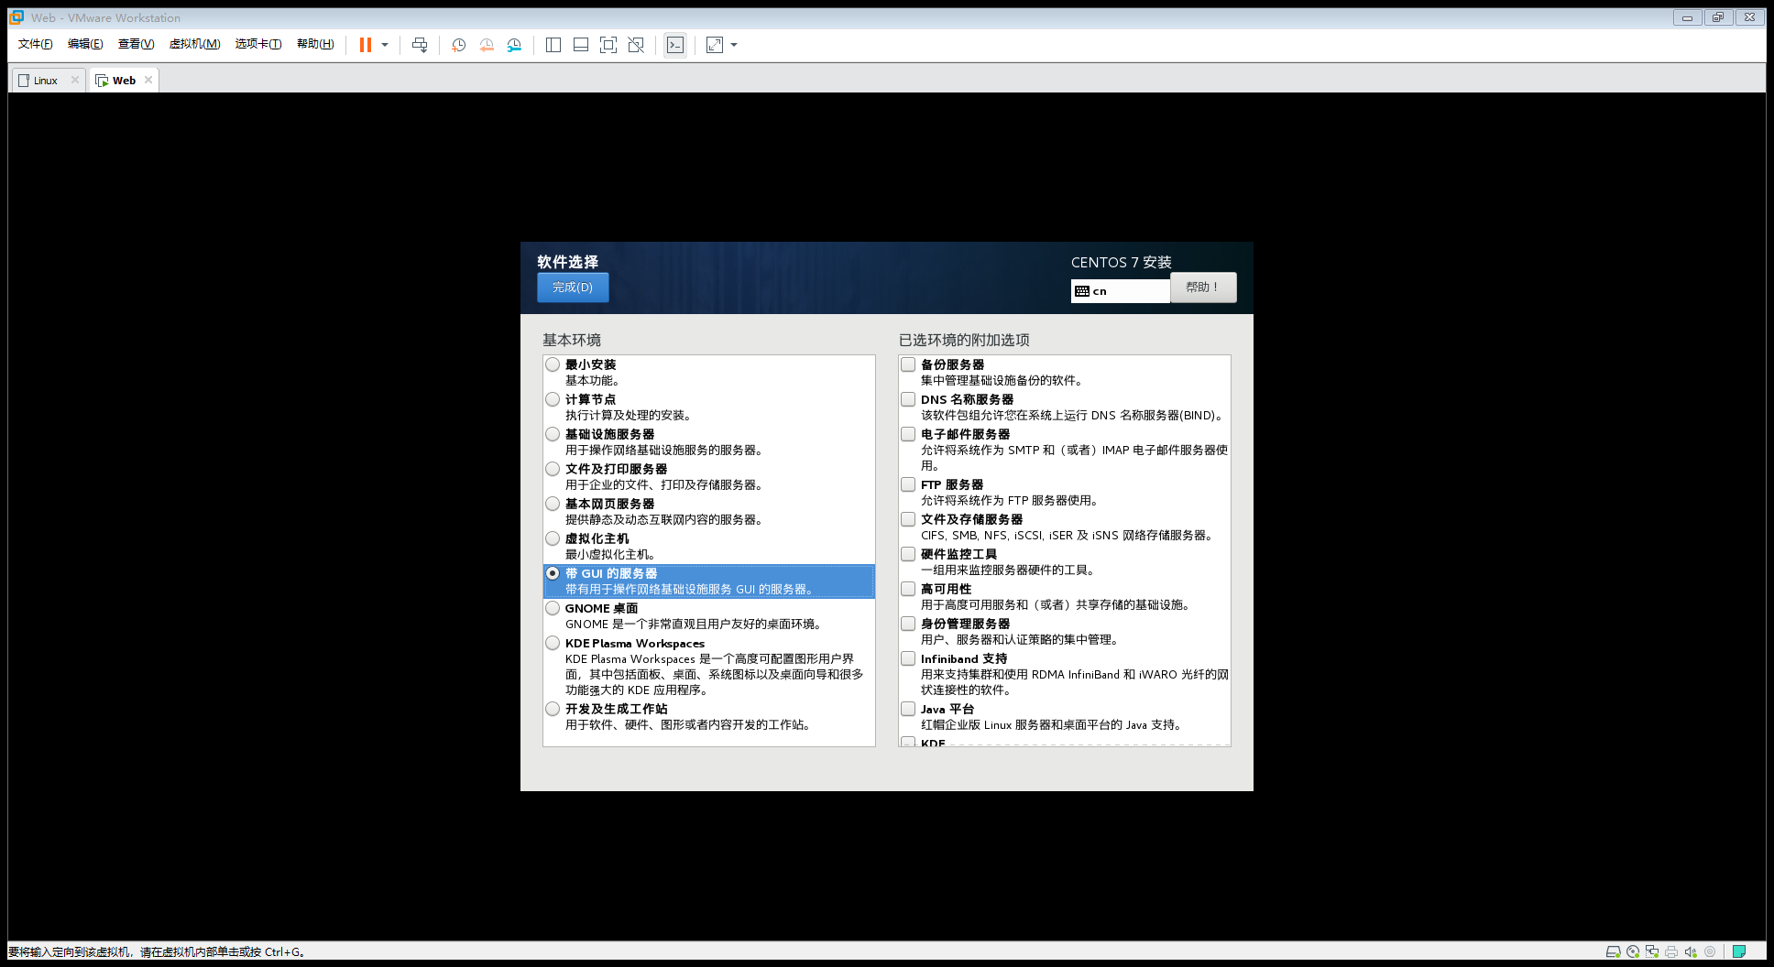
Task: Open the stretch guest dropdown arrow
Action: tap(734, 45)
